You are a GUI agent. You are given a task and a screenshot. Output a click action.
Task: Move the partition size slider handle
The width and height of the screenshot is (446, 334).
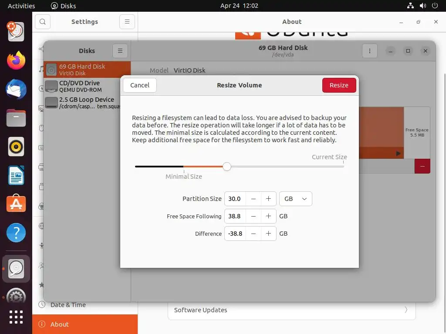pos(226,167)
